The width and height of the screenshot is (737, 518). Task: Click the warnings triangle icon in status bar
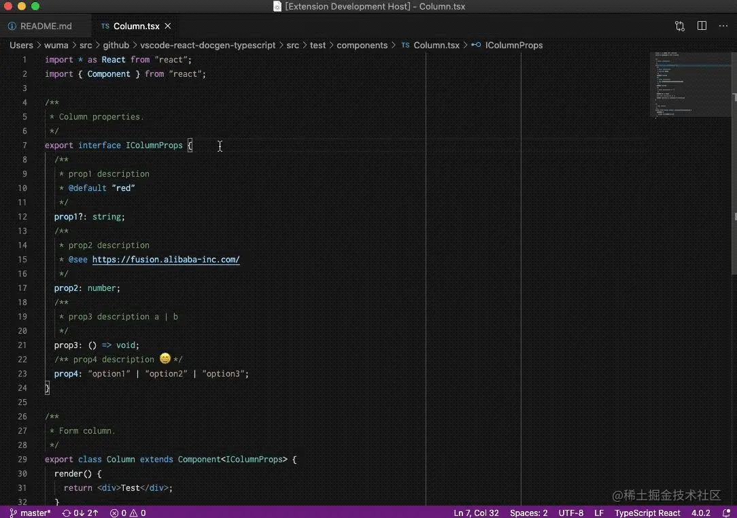(x=133, y=513)
